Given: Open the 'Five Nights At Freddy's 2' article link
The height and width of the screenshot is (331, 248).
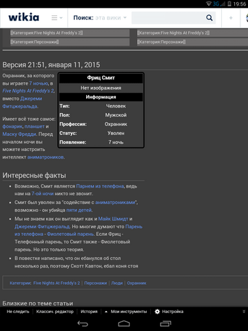Looking at the screenshot, I should click(28, 91).
